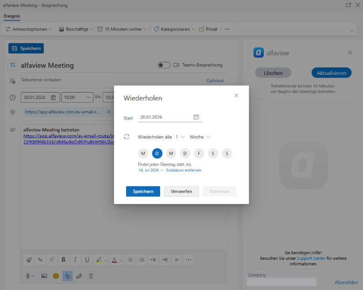Toggle Mittwoch (second M) weekday circle
363x290 pixels.
[x=171, y=153]
